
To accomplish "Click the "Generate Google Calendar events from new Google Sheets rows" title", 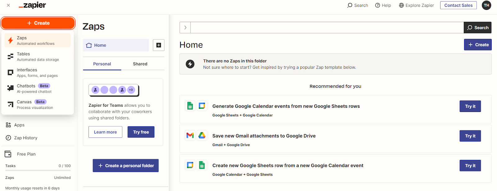I will coord(286,106).
